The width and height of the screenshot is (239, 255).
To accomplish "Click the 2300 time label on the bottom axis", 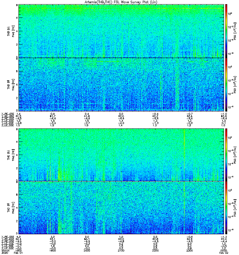I will point(190,251).
